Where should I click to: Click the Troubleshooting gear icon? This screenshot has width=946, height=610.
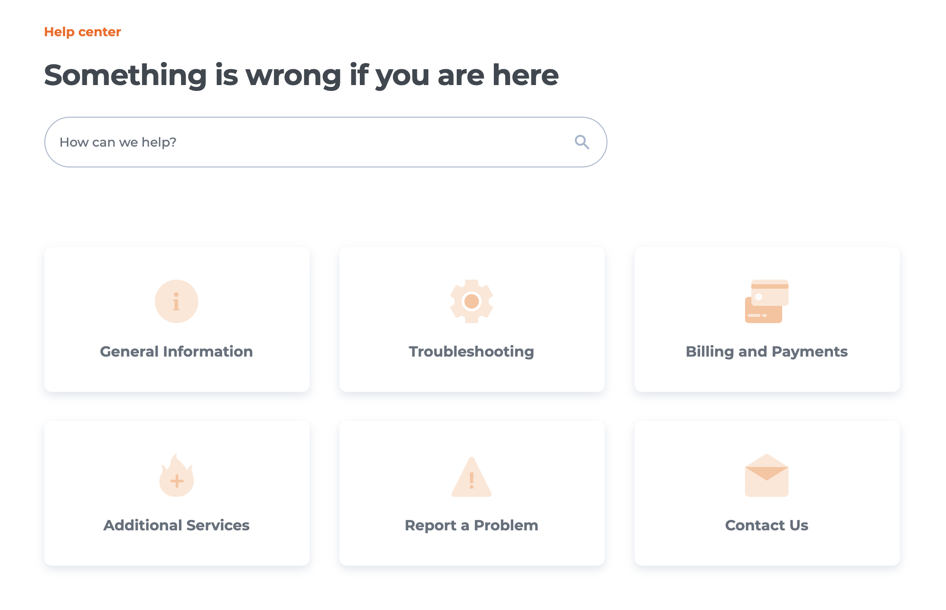pyautogui.click(x=472, y=301)
